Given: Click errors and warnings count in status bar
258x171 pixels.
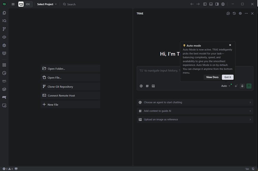Looking at the screenshot, I should (8, 169).
